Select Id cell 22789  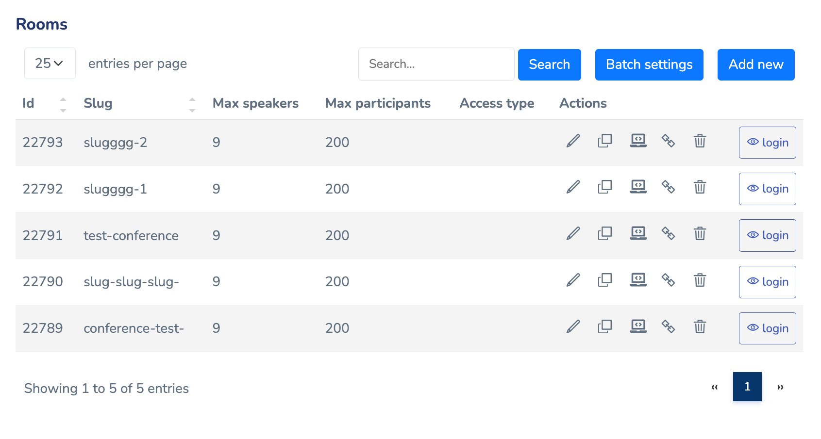tap(43, 328)
